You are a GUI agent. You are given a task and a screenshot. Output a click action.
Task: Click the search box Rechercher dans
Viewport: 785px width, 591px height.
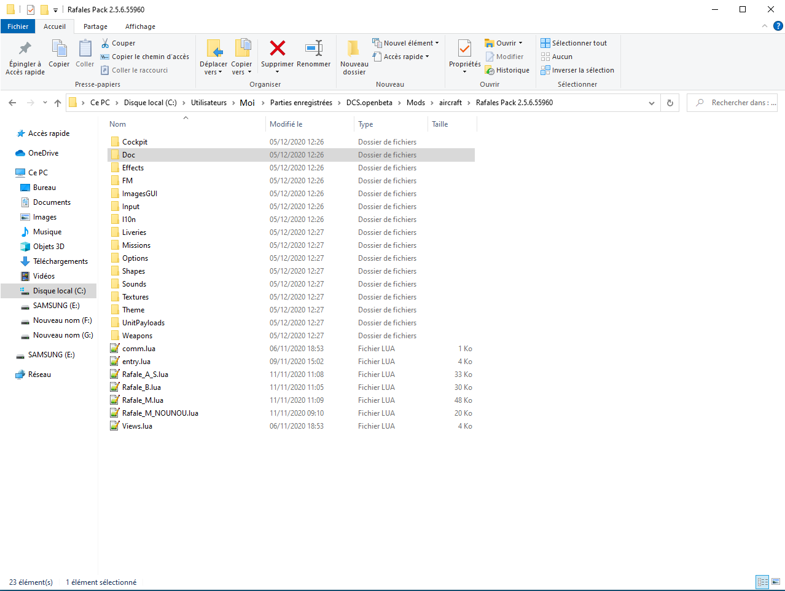[732, 103]
